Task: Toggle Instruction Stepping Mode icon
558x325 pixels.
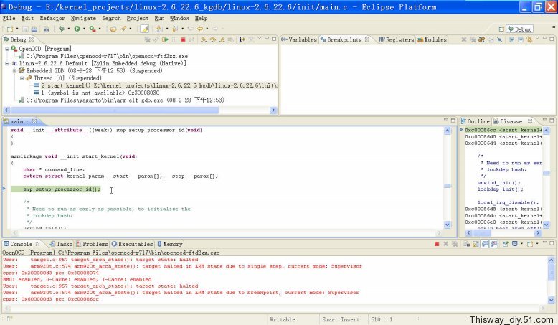Action: (242, 39)
